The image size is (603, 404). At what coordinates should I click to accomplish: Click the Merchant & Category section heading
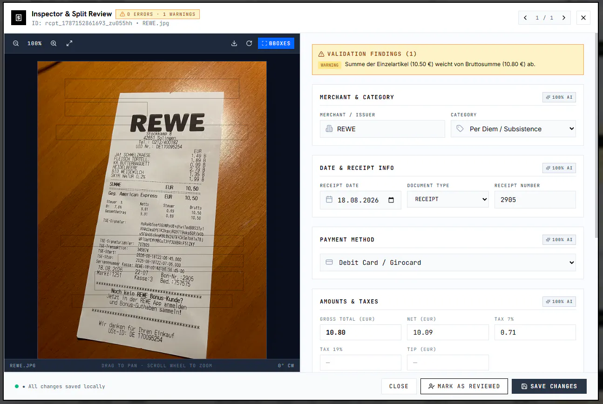[357, 97]
